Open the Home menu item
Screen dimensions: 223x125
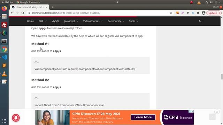tap(30, 21)
